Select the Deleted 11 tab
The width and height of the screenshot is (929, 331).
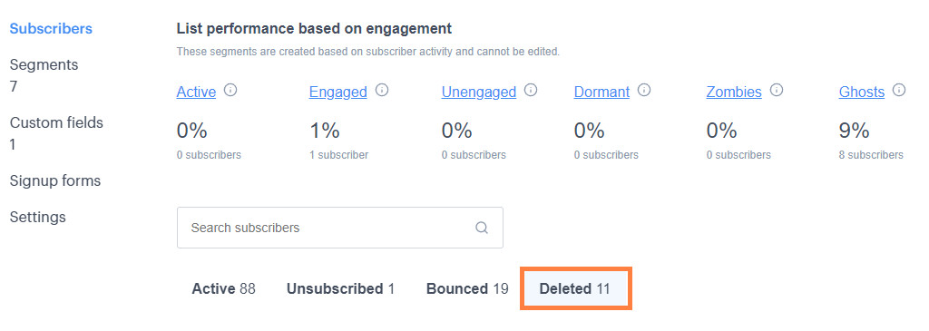click(x=576, y=289)
